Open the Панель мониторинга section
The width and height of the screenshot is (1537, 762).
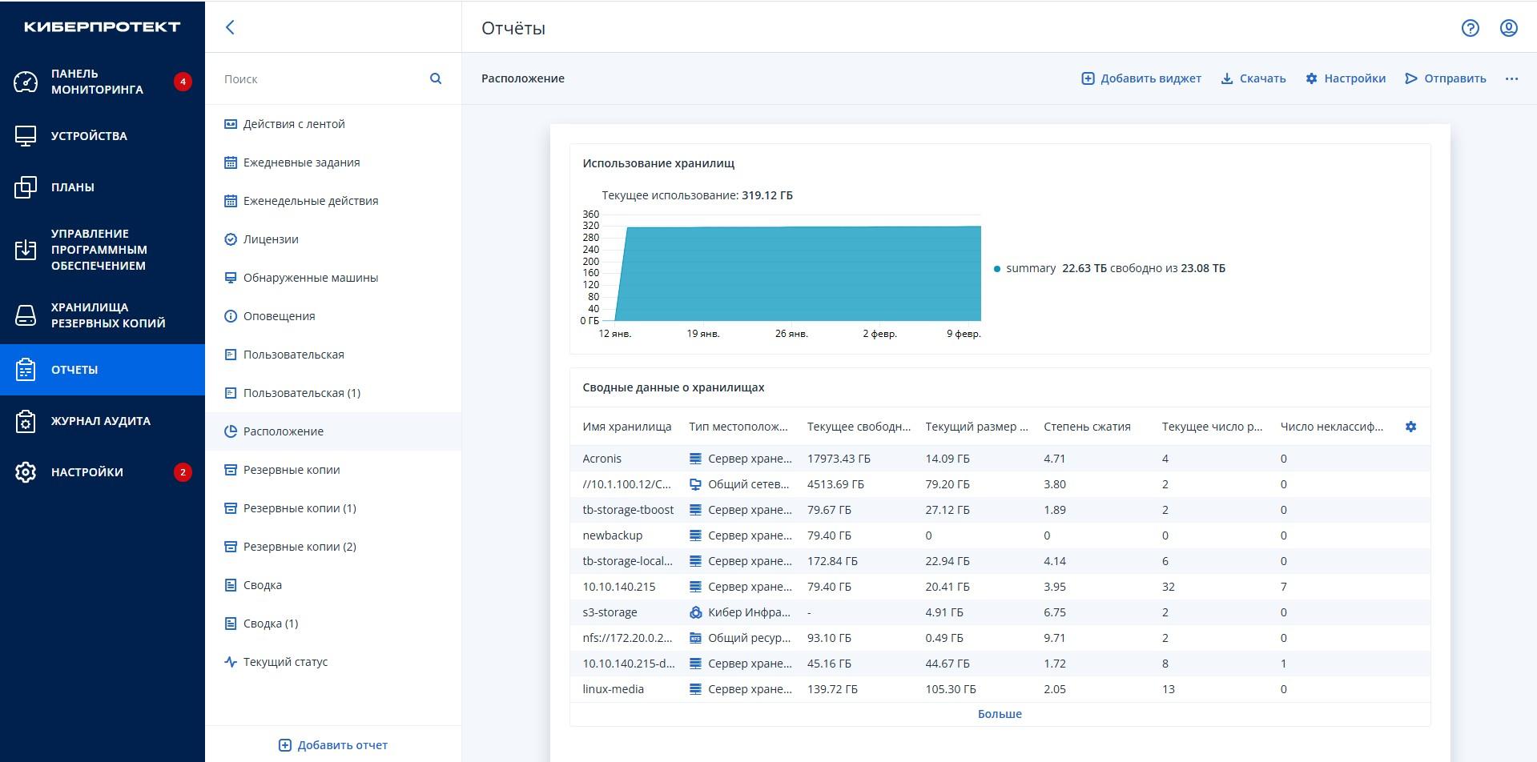click(x=97, y=82)
